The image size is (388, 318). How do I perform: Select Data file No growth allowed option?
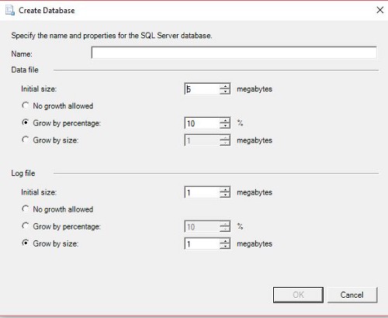point(25,105)
